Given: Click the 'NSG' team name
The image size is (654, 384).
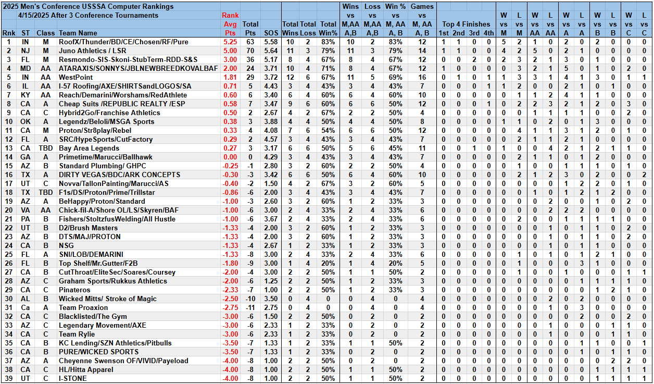Looking at the screenshot, I should coord(66,245).
